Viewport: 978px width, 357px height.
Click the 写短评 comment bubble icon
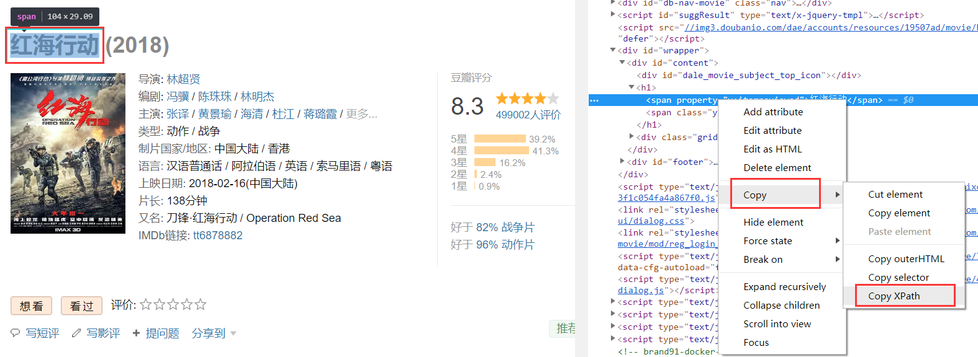click(16, 333)
